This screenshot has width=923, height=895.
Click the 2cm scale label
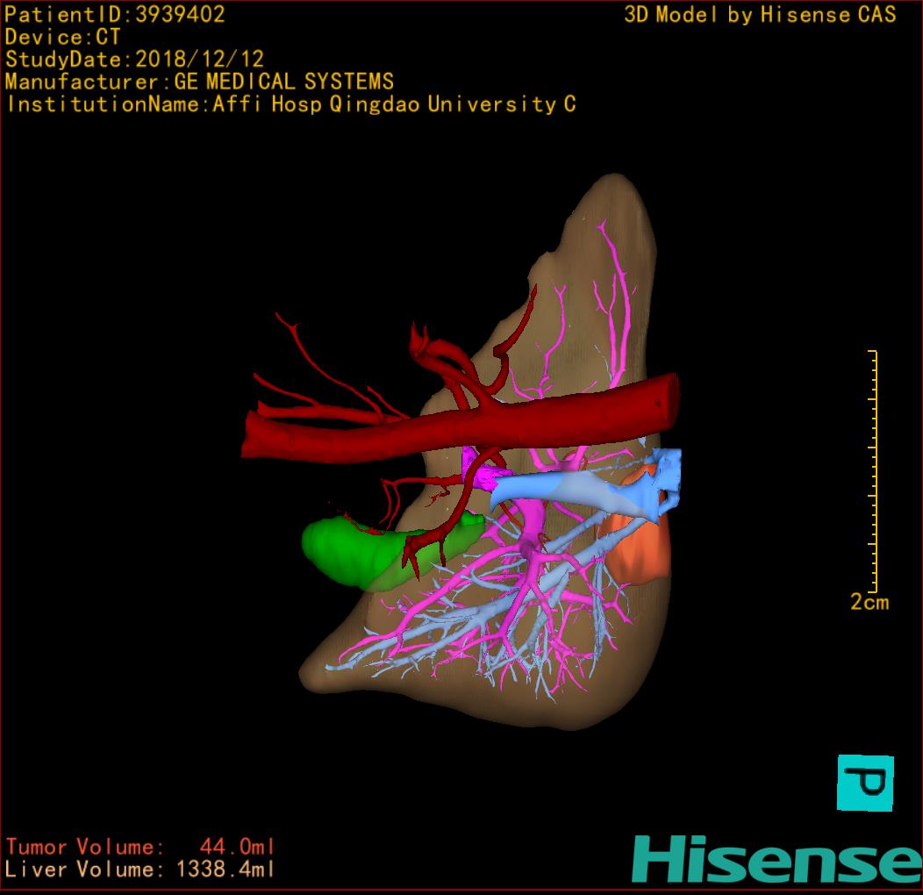pos(869,602)
